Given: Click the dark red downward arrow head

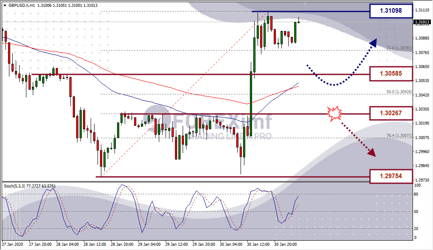Looking at the screenshot, I should pos(372,152).
